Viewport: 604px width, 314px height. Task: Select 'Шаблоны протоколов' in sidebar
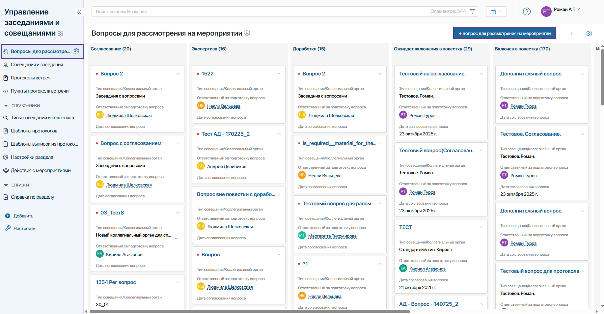point(34,131)
